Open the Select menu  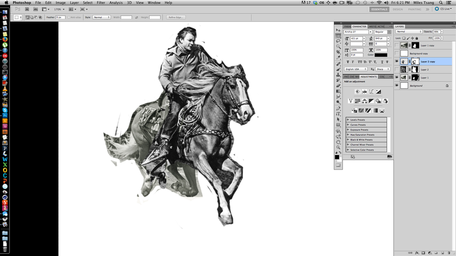coord(88,3)
